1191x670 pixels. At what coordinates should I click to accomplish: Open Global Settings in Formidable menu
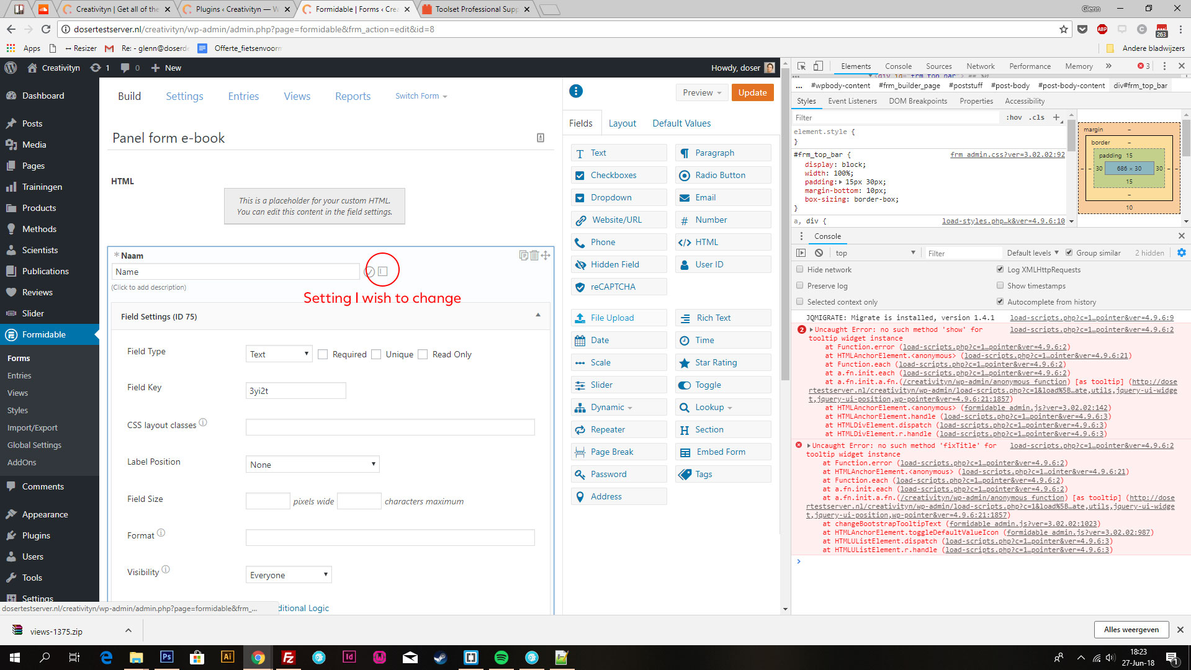[34, 445]
